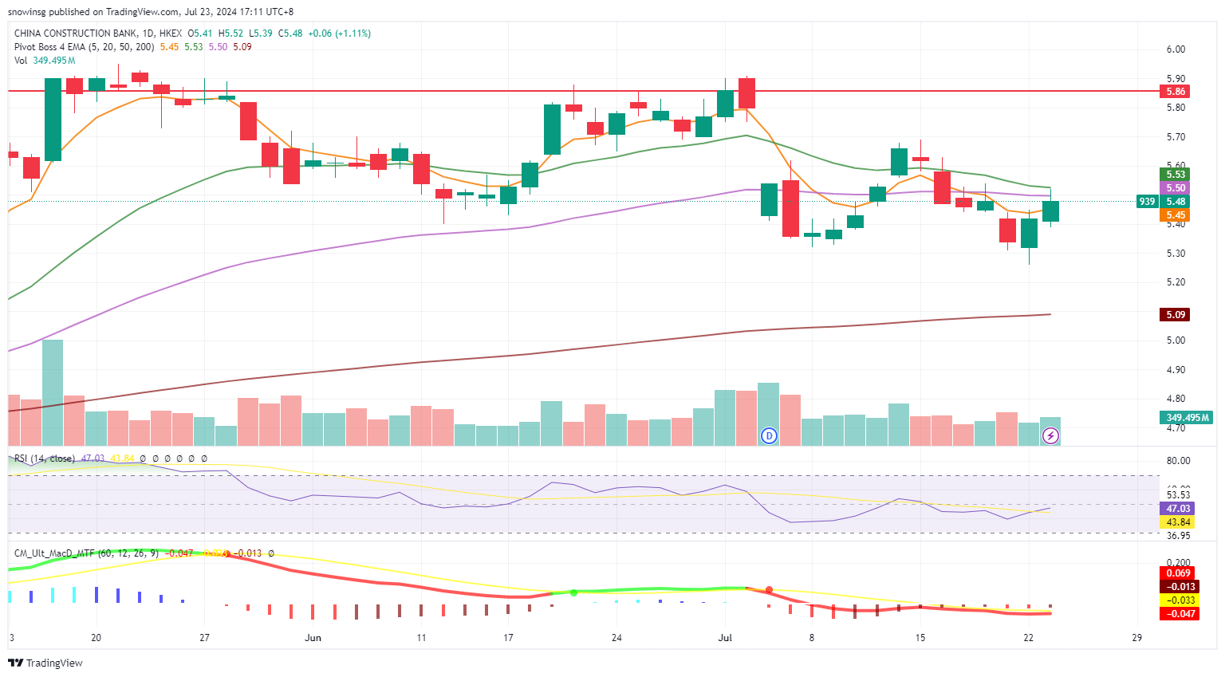Open the TradingView logo at bottom left
1225x677 pixels.
[45, 663]
